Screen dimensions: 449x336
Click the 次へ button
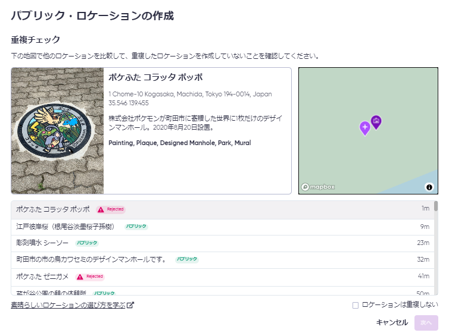(x=426, y=322)
